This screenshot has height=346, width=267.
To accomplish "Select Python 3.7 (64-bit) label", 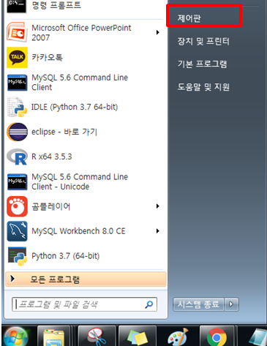I will [x=66, y=256].
